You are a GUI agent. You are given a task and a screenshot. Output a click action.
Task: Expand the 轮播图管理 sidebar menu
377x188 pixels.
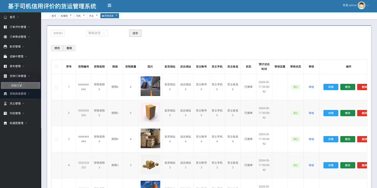tap(26, 123)
